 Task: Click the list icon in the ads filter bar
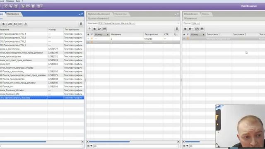(184, 146)
